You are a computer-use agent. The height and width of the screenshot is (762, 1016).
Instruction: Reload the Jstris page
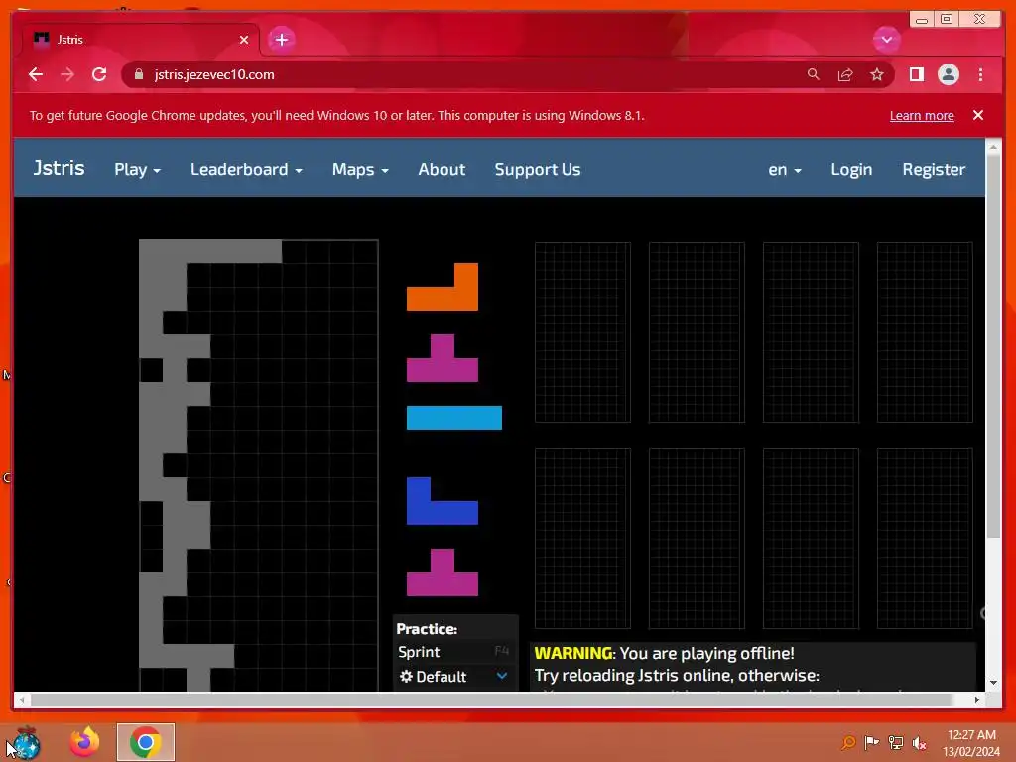tap(99, 74)
